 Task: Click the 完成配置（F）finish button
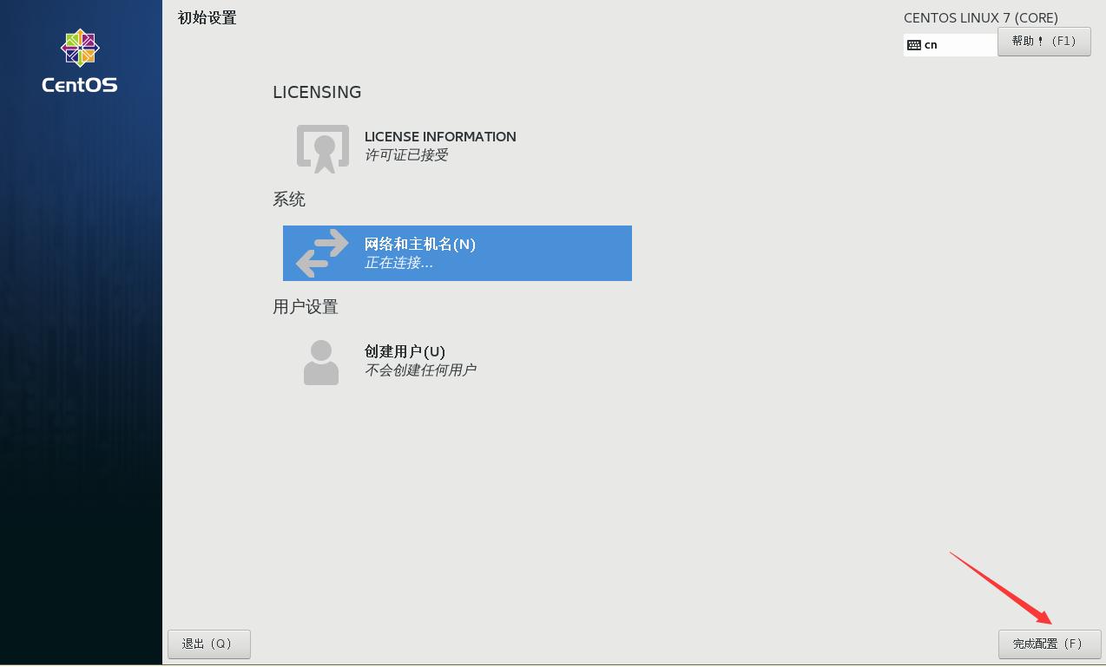pyautogui.click(x=1048, y=644)
